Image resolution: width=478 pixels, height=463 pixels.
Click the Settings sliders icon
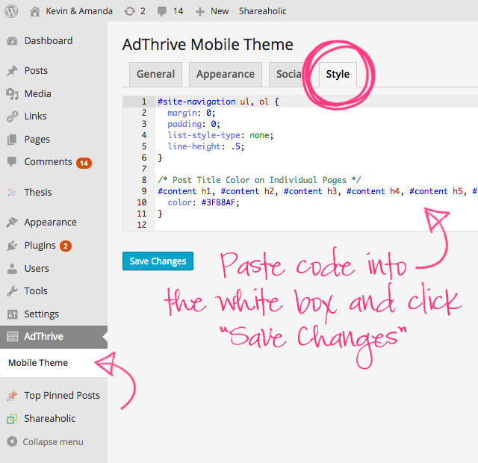coord(12,314)
